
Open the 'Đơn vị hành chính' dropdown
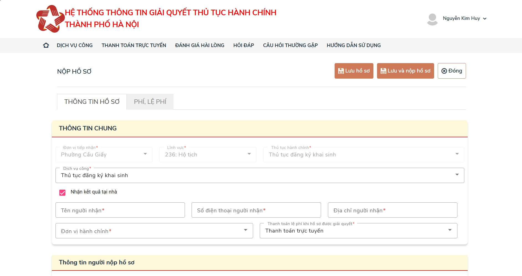click(x=154, y=231)
